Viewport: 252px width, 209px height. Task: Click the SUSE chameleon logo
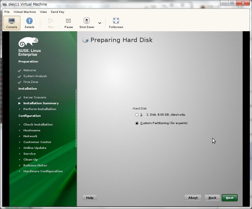click(x=29, y=42)
